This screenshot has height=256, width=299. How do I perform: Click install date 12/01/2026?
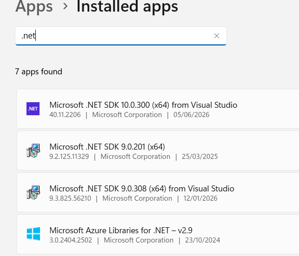[200, 198]
